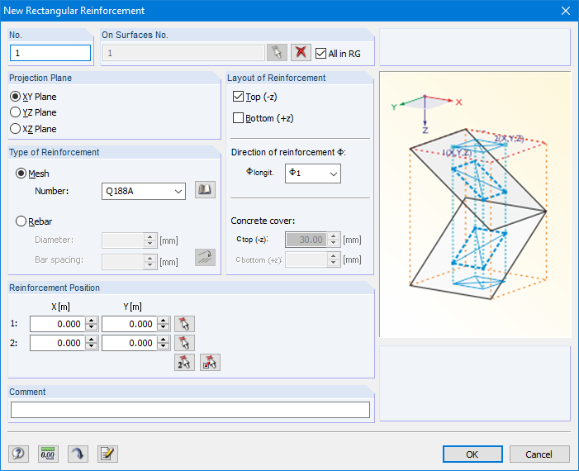Click the pick-point icon for position row 2
This screenshot has height=471, width=579.
(x=184, y=343)
